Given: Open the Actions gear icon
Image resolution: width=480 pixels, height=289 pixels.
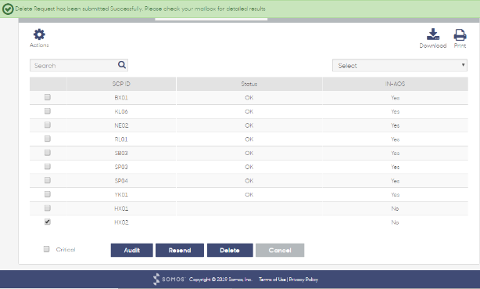Looking at the screenshot, I should click(x=39, y=34).
